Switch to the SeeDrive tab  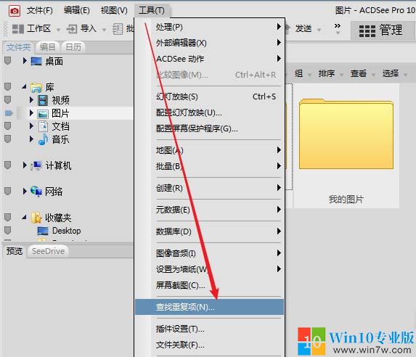pyautogui.click(x=48, y=251)
